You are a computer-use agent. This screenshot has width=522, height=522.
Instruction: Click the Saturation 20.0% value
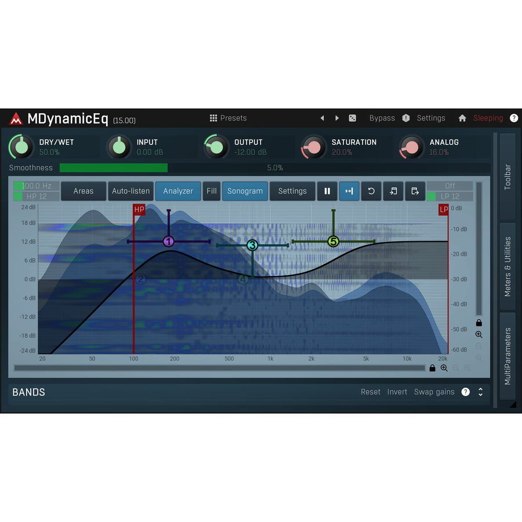(x=342, y=152)
